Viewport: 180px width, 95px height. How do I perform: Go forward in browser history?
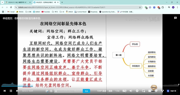coord(7,8)
